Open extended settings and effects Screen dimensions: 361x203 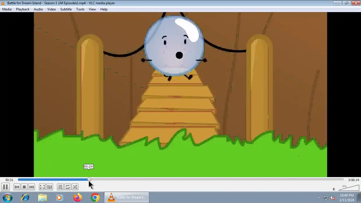(x=50, y=187)
